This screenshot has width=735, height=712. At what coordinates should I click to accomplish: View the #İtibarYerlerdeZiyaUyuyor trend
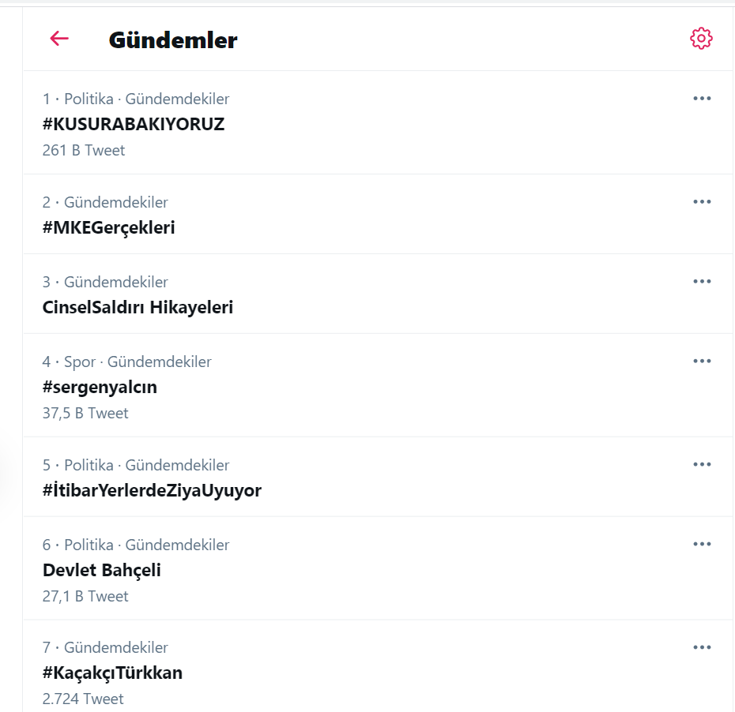pos(152,490)
